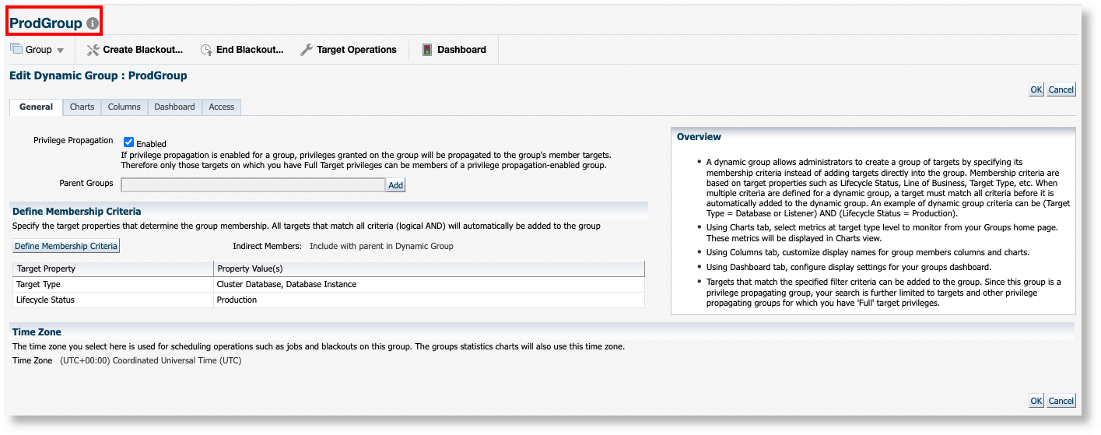Select the Dashboard tab

[x=174, y=107]
